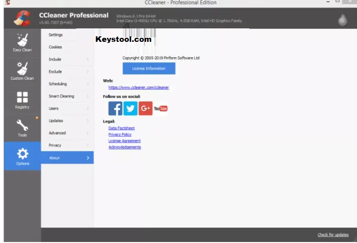Image resolution: width=357 pixels, height=243 pixels.
Task: Click the chevron beside Privacy
Action: (x=88, y=145)
